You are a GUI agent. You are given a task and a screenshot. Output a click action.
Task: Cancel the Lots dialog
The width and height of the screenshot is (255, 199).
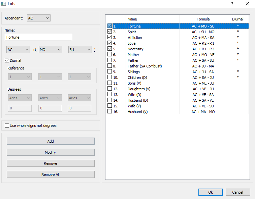238,192
